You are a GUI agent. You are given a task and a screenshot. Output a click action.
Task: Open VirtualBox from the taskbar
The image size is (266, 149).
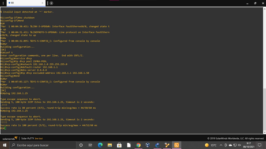coord(148,145)
